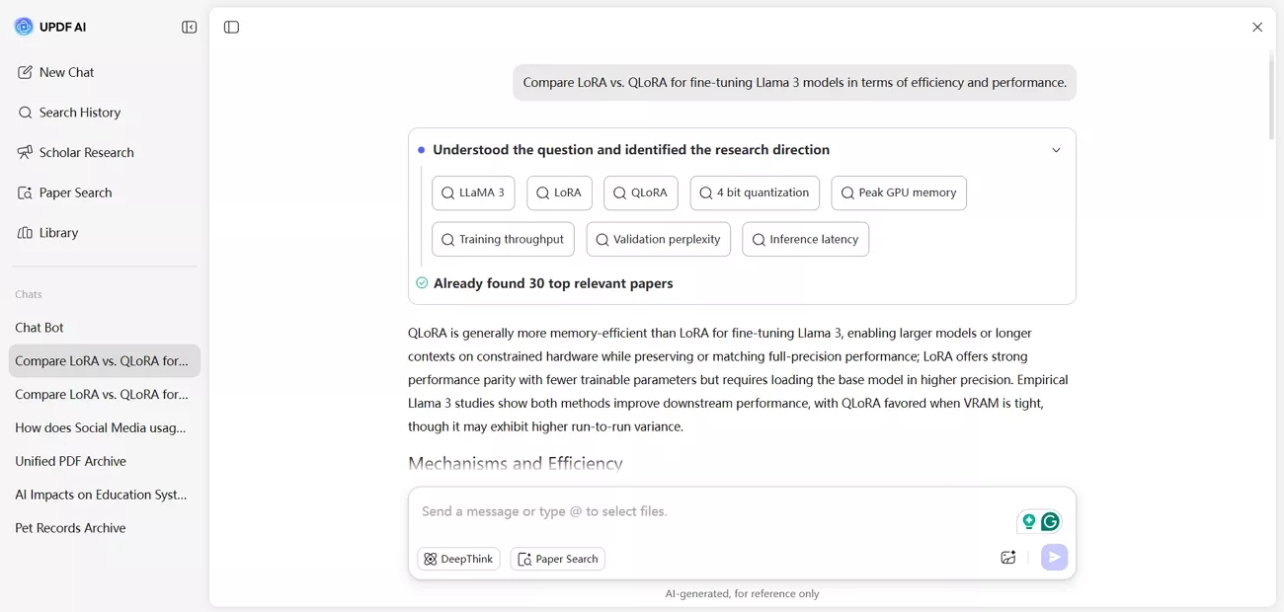Toggle the chat panel sidebar icon
Image resolution: width=1284 pixels, height=612 pixels.
coord(231,27)
